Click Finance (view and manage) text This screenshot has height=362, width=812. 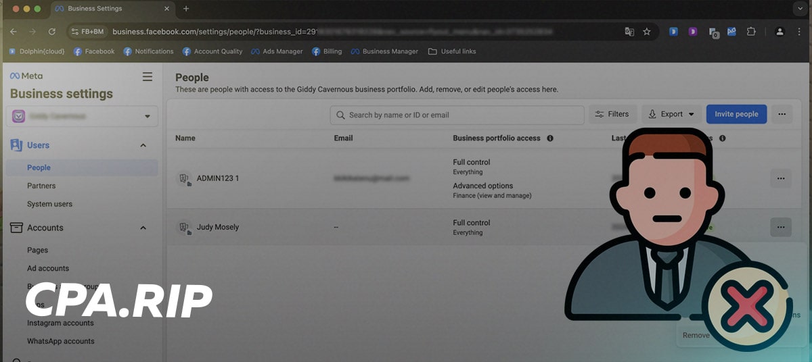(x=492, y=196)
